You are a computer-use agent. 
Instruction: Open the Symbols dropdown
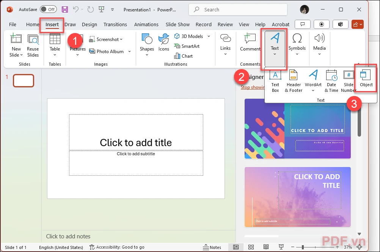297,44
